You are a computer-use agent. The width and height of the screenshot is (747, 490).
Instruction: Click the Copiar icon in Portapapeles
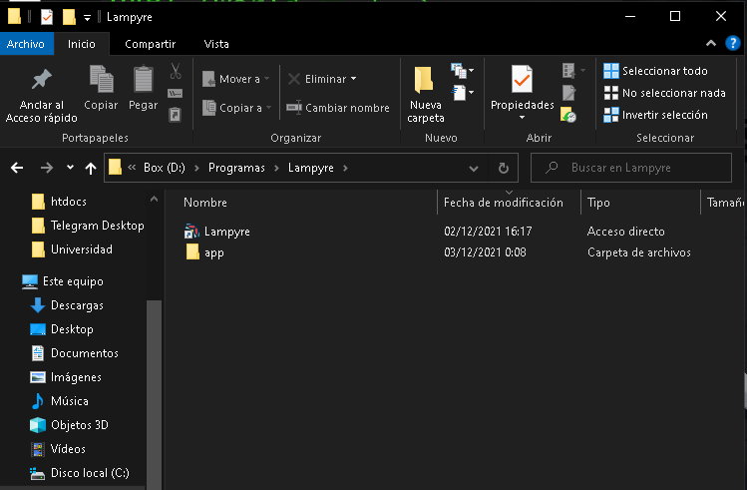(x=101, y=79)
